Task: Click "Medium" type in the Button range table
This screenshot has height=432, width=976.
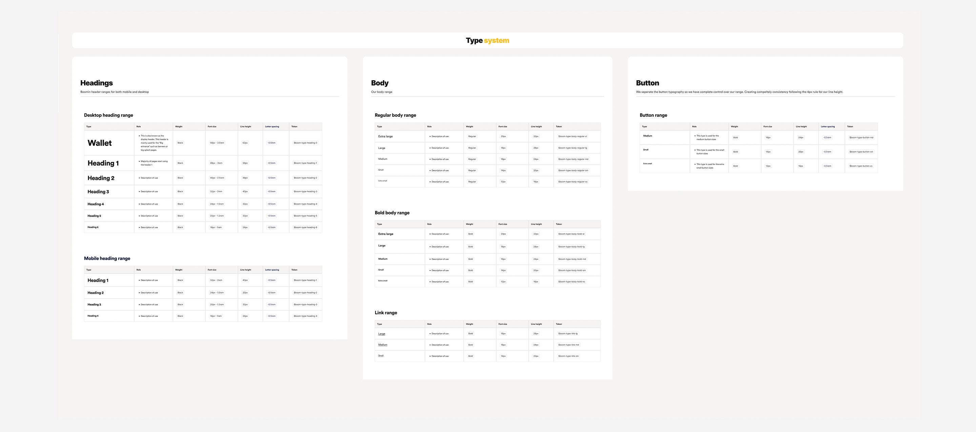Action: click(x=648, y=135)
